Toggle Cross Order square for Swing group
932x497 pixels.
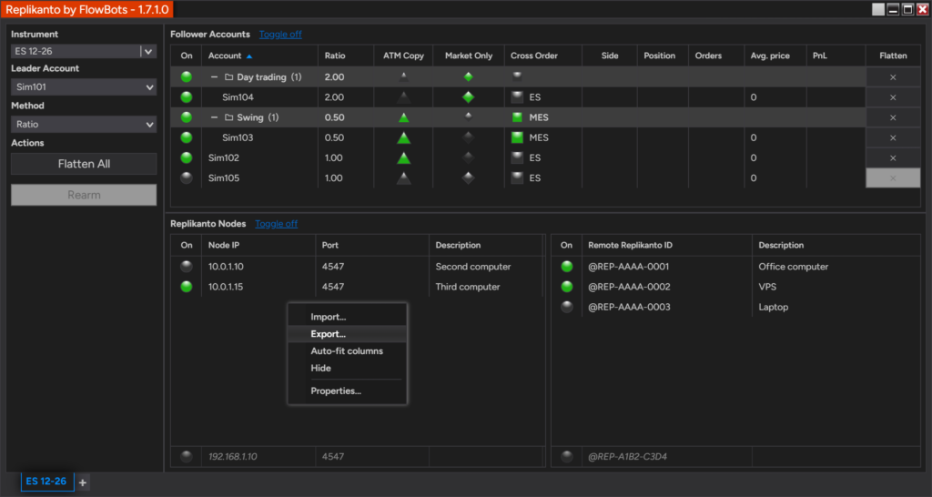pyautogui.click(x=517, y=117)
